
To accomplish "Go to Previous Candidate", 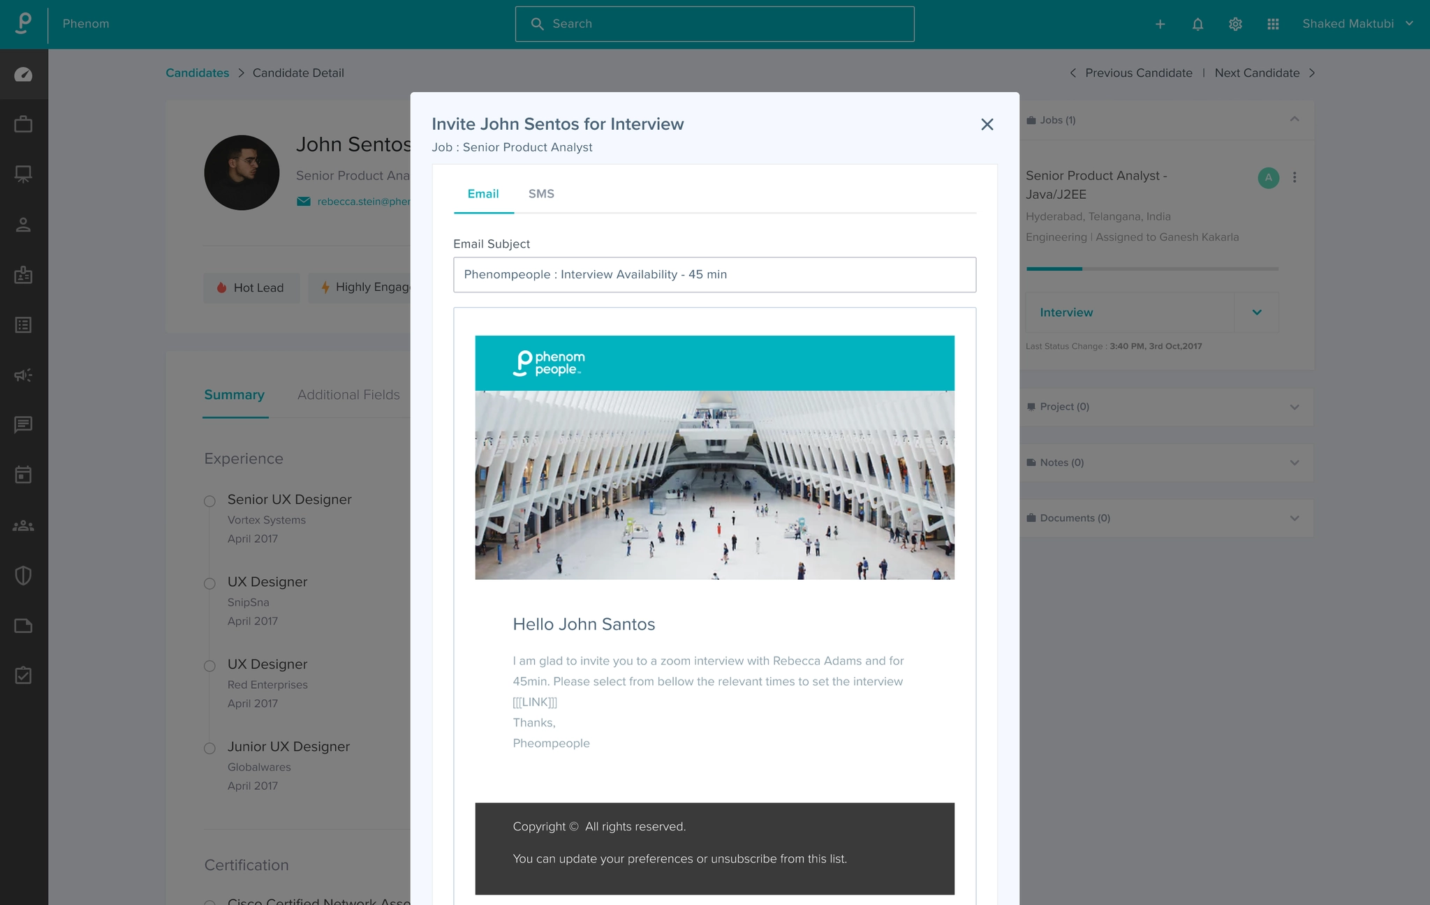I will tap(1131, 73).
